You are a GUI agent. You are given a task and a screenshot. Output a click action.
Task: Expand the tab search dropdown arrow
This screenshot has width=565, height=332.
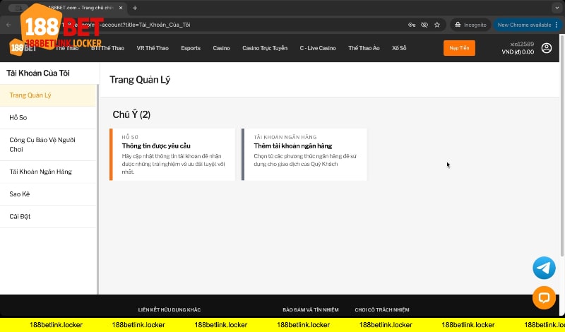(x=556, y=8)
